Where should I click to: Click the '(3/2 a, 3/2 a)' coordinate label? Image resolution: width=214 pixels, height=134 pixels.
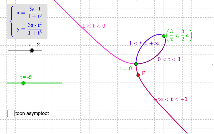(x=179, y=36)
